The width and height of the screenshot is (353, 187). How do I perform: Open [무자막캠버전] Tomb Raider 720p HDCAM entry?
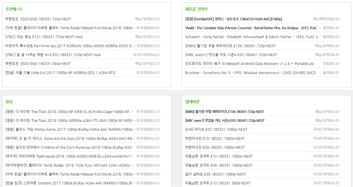[70, 165]
